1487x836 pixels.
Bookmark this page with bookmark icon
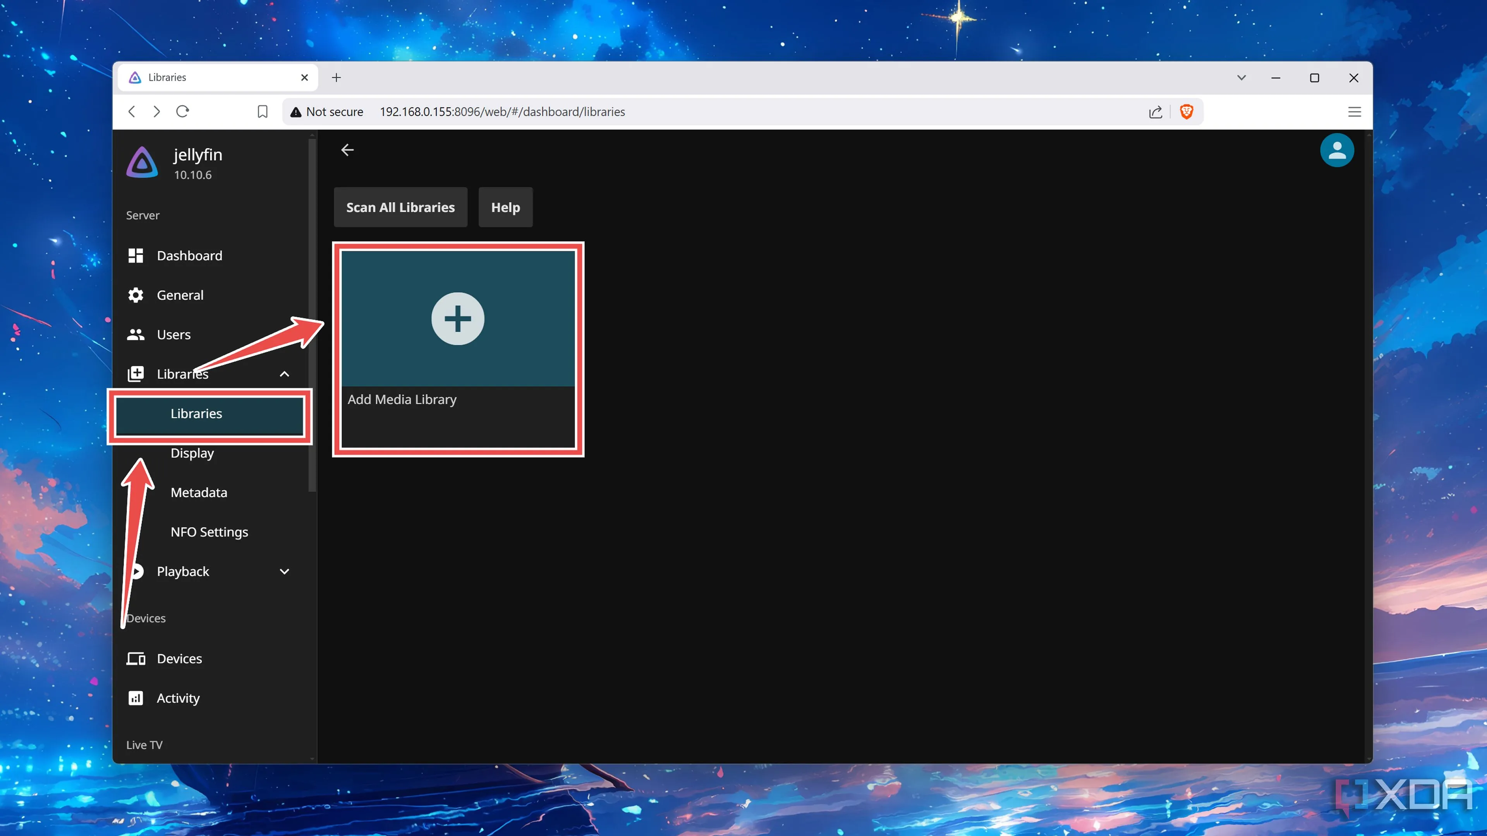click(263, 111)
